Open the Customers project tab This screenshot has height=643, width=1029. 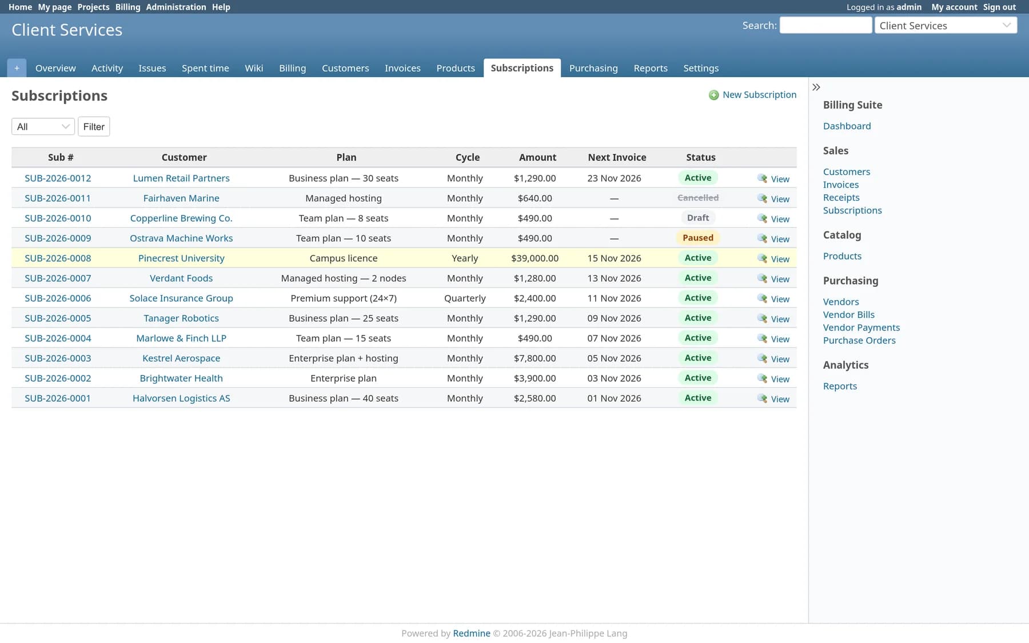click(x=345, y=68)
